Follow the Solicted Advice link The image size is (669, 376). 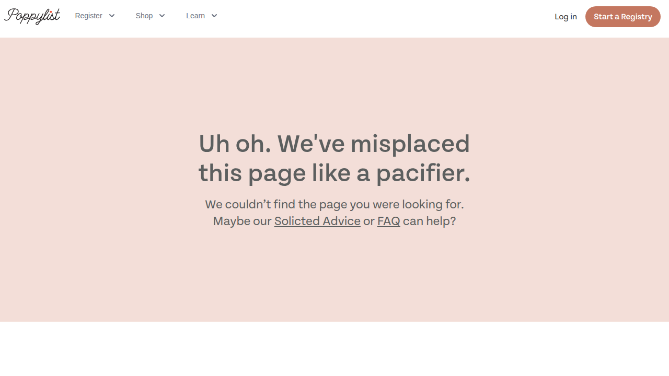[317, 221]
